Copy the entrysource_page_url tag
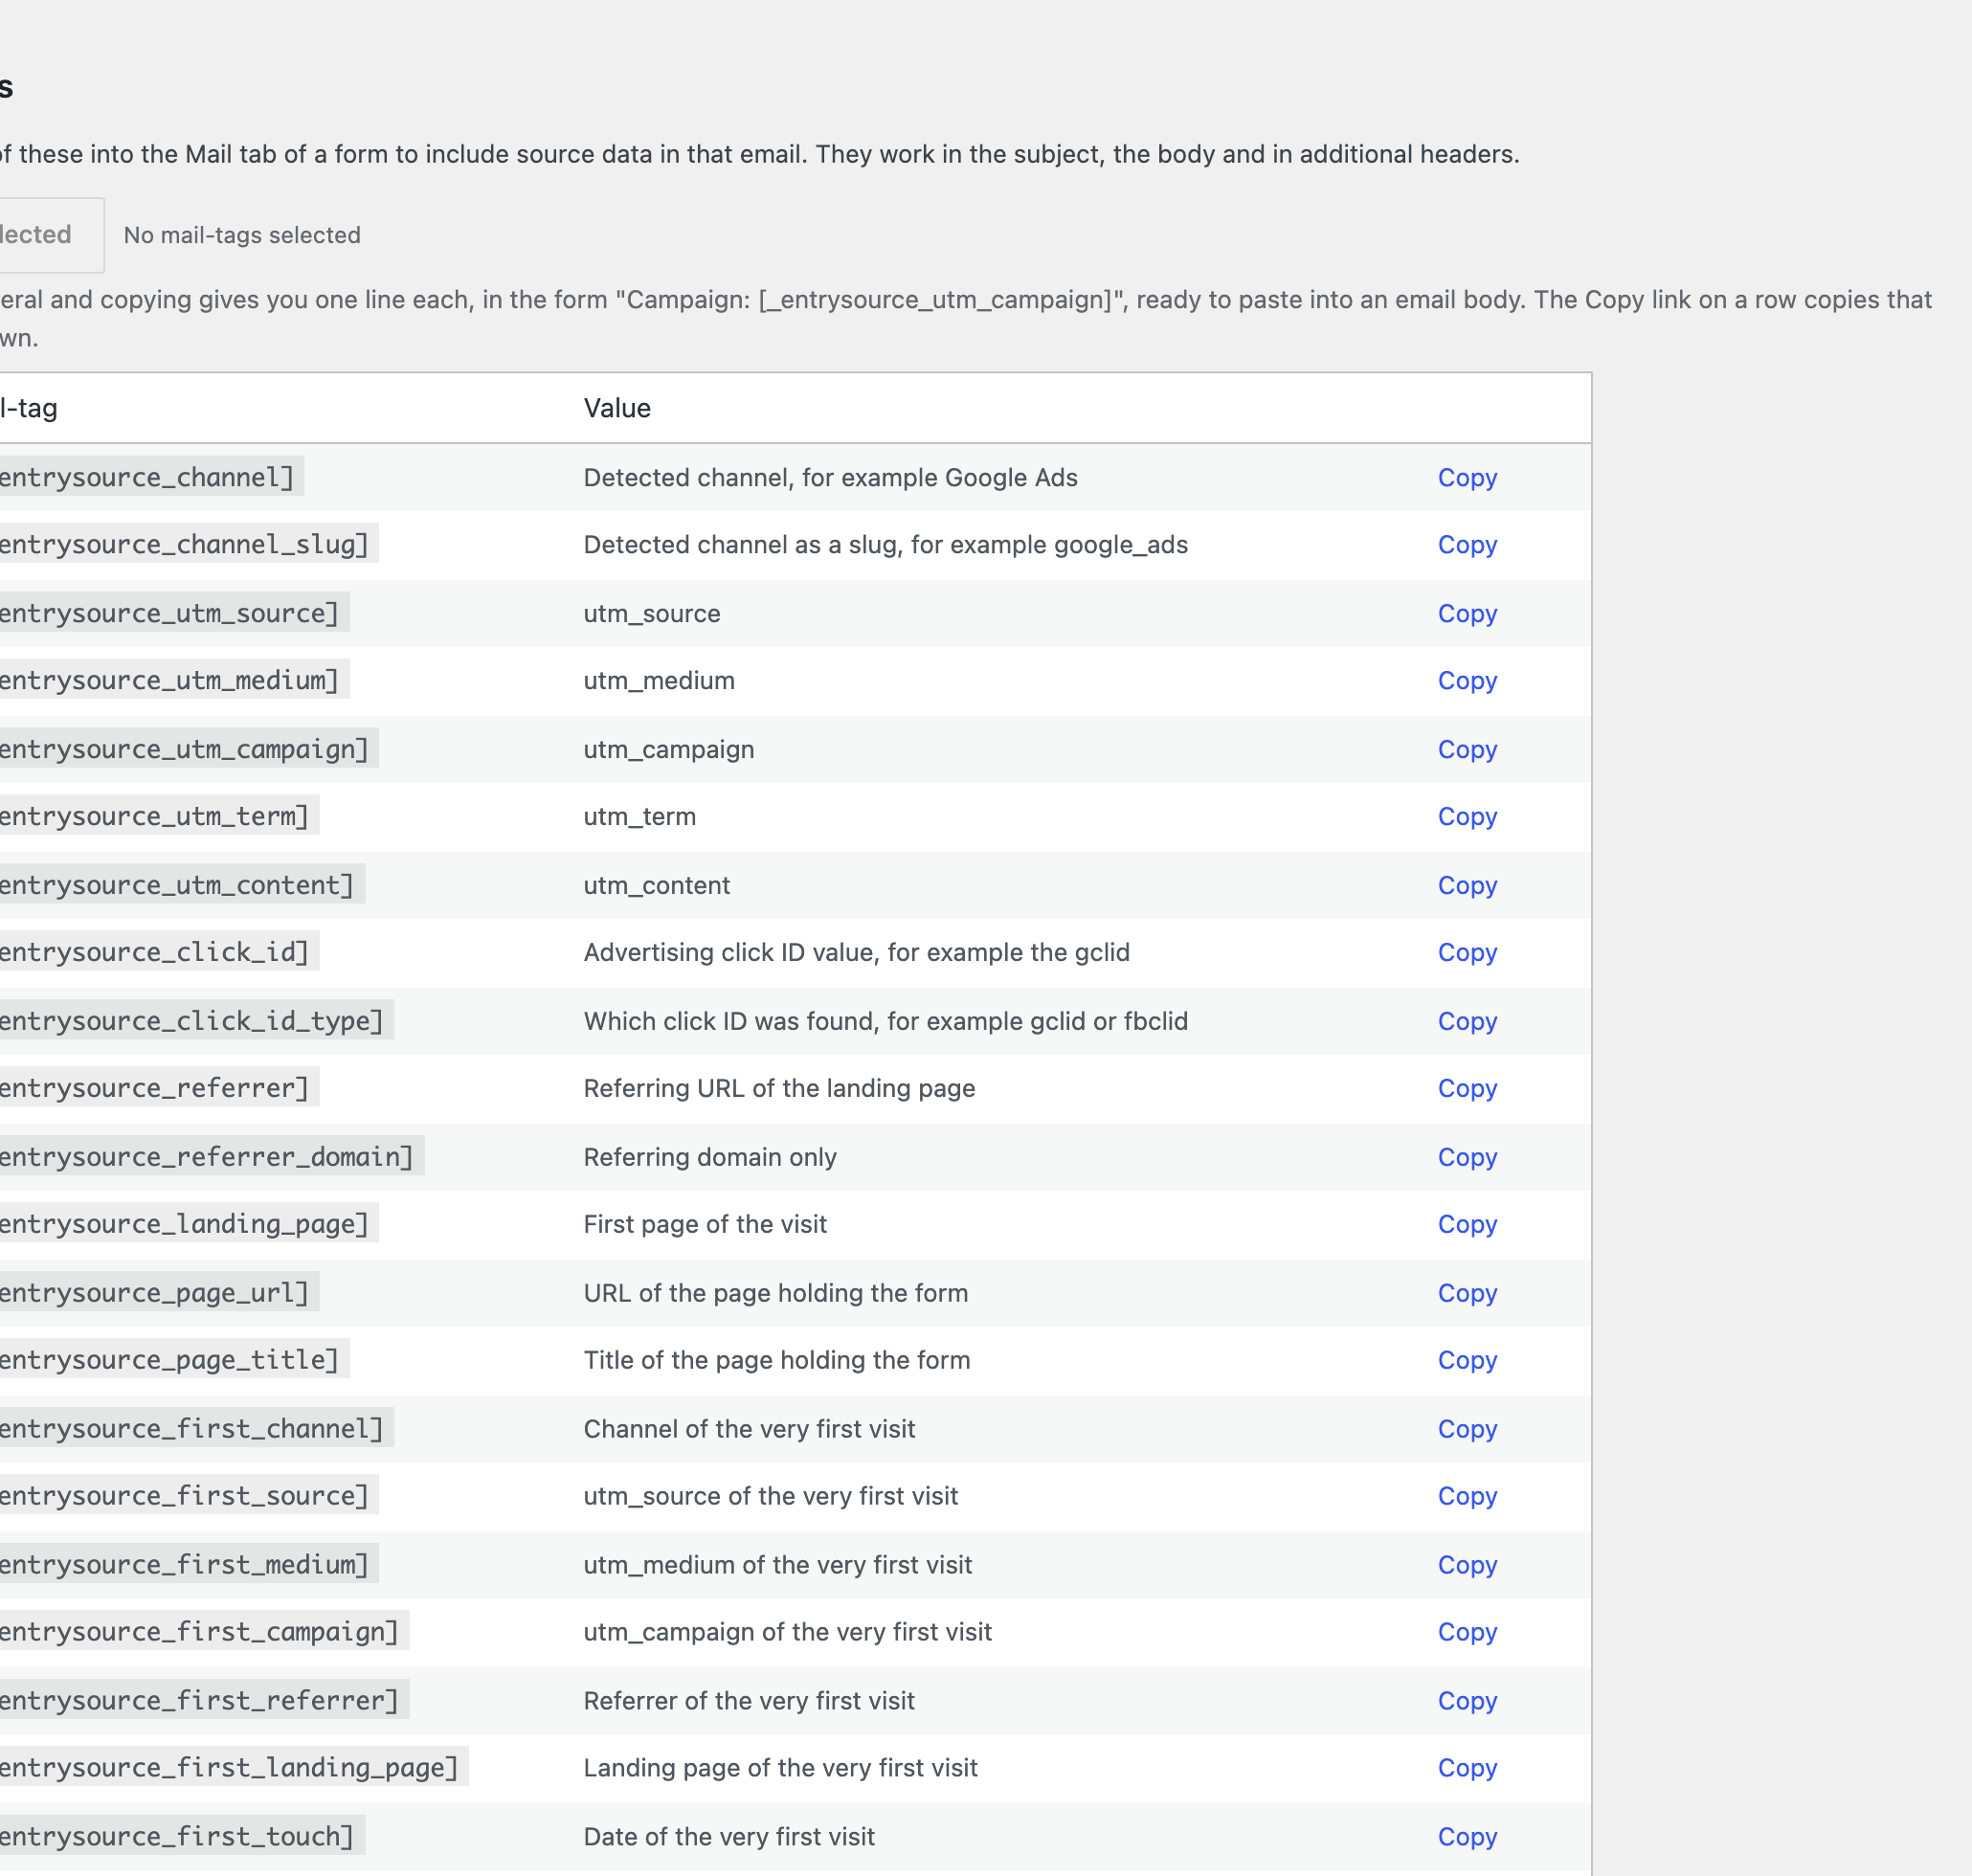Viewport: 1972px width, 1876px height. click(x=1467, y=1294)
